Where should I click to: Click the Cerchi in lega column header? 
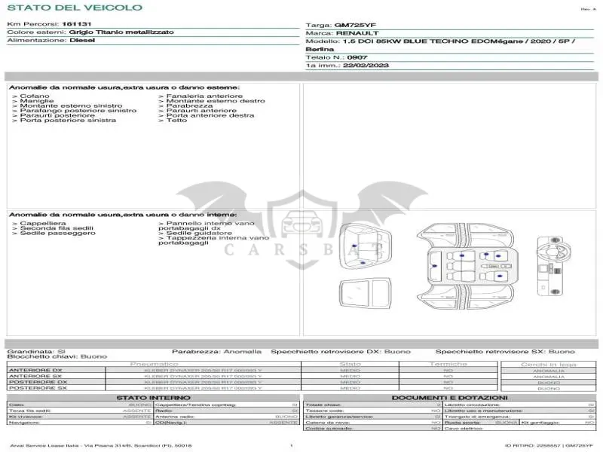549,365
